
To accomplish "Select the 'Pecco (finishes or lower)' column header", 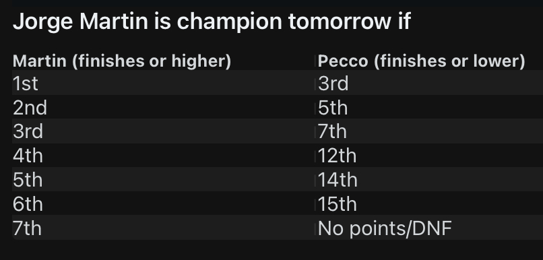I will click(x=422, y=61).
